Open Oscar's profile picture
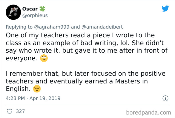 [x=12, y=12]
